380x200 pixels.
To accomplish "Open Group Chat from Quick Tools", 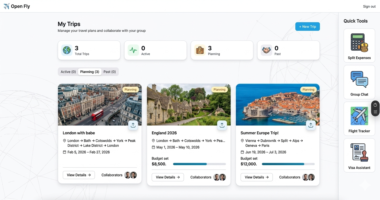I will coord(359,82).
